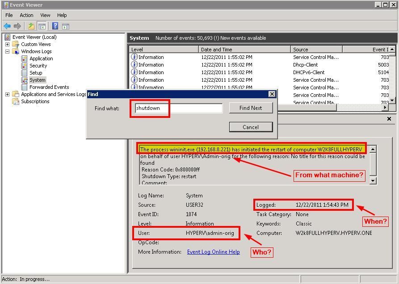Click the Forward arrow toolbar icon
Screen dimensions: 399x284
click(x=17, y=26)
